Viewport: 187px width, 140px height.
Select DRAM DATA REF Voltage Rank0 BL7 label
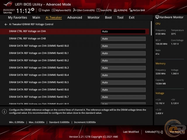[x=39, y=97]
